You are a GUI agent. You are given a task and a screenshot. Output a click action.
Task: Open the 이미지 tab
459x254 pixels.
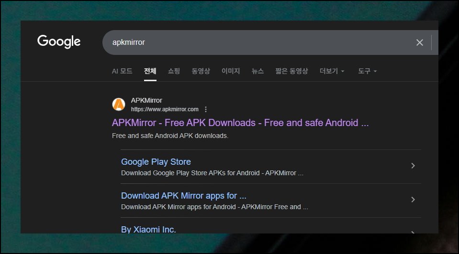(231, 71)
